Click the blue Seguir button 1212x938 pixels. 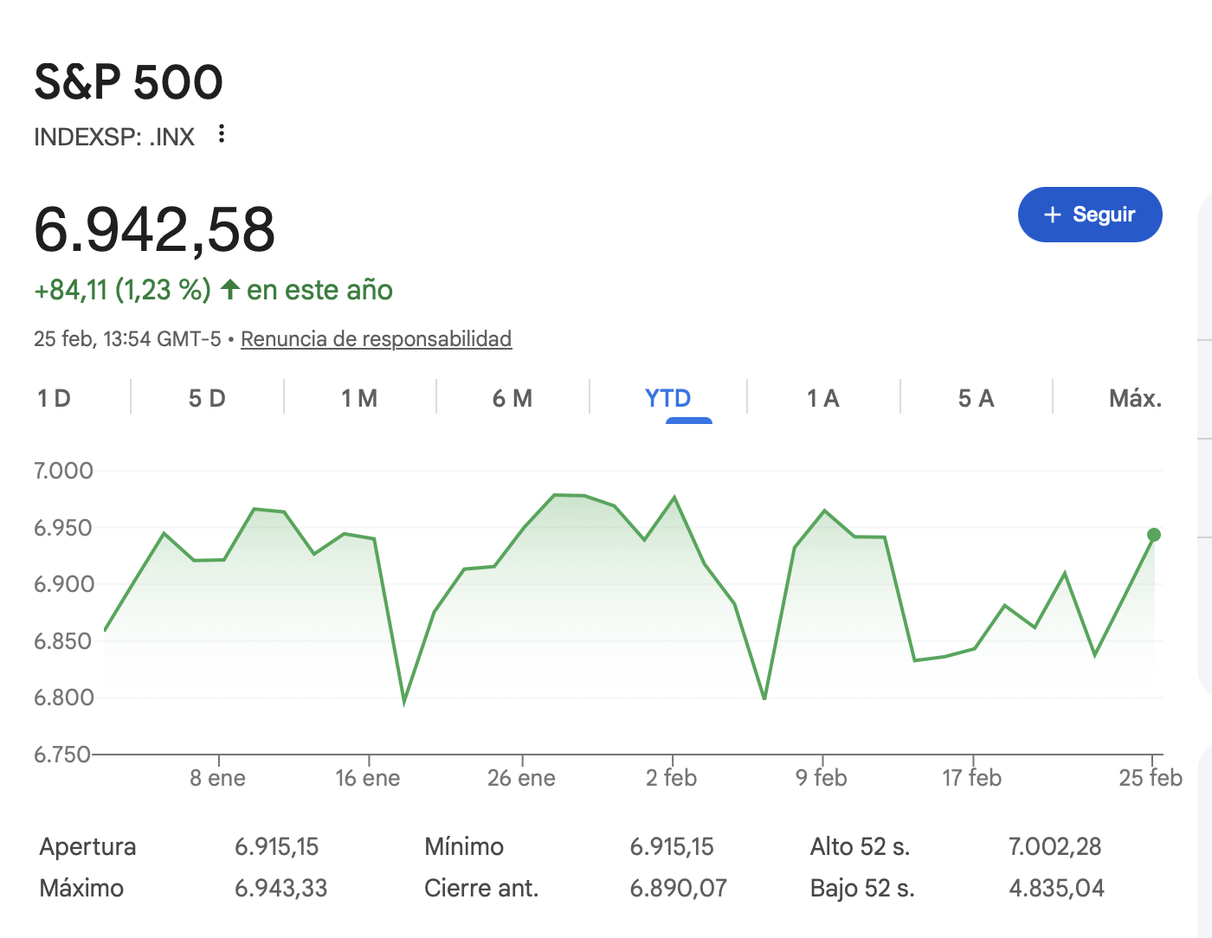coord(1089,215)
